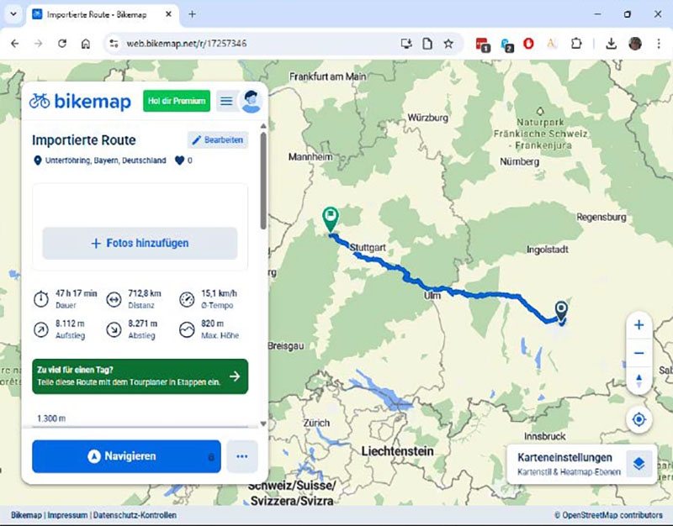Click the Bearbeiten button
The height and width of the screenshot is (526, 673).
[x=217, y=139]
